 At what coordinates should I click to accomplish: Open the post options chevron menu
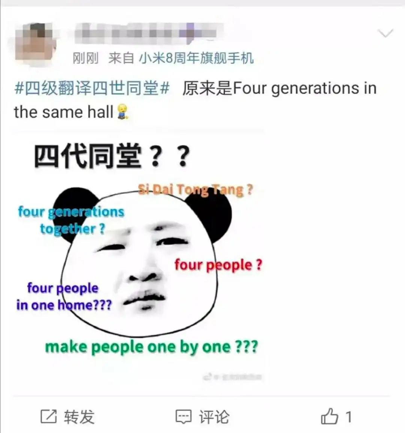coord(385,33)
